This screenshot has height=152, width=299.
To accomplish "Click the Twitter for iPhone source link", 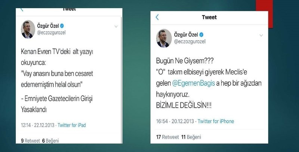I will [216, 121].
